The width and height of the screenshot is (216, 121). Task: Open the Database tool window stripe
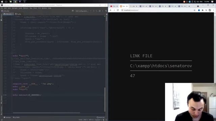(107, 17)
